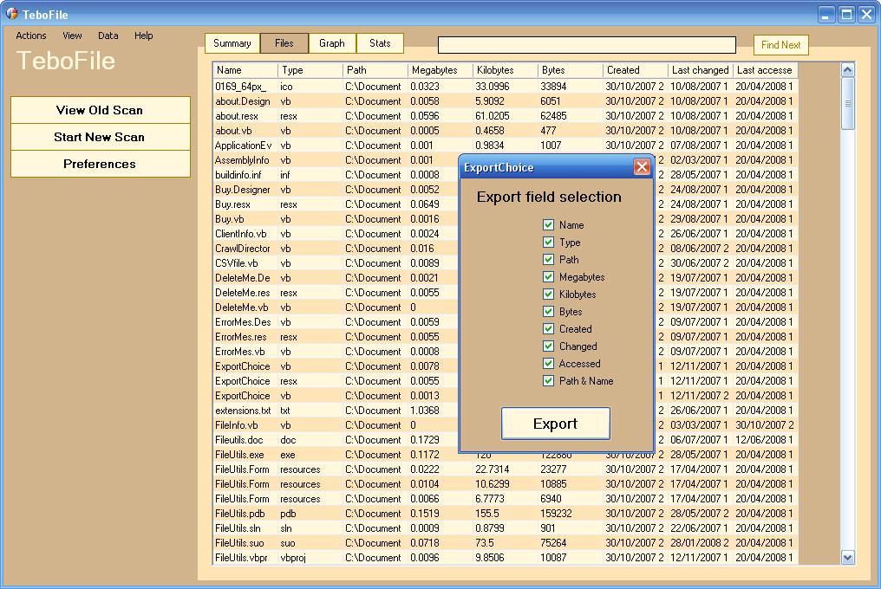Sort by the Name column header
This screenshot has width=881, height=589.
245,70
